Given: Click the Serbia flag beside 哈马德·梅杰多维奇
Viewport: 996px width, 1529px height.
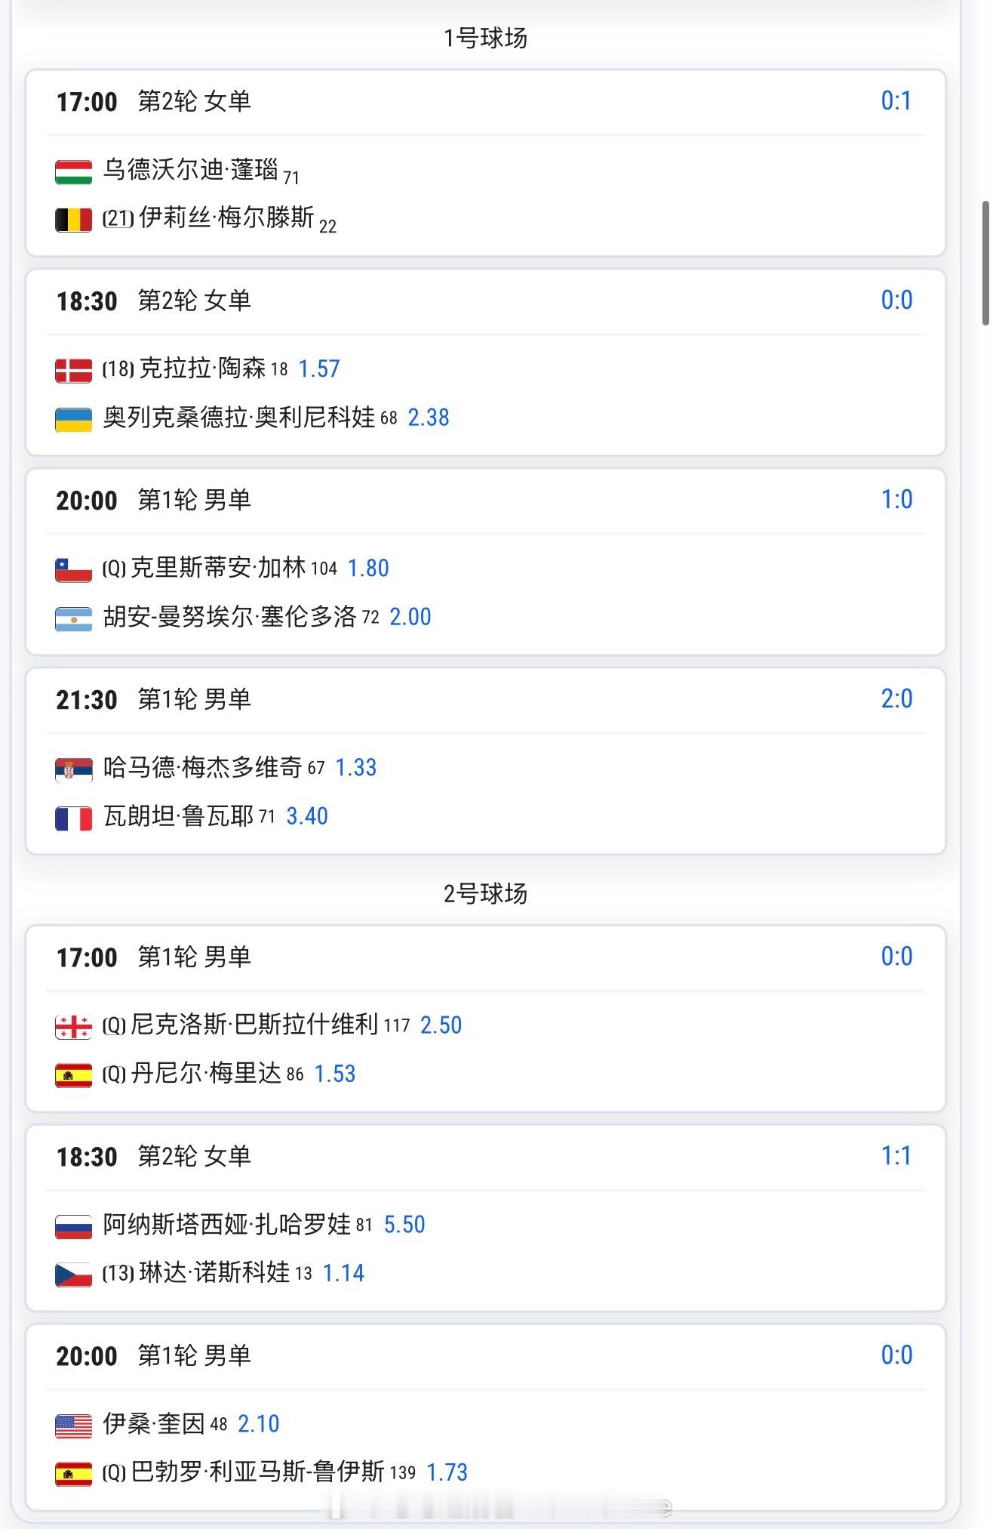Looking at the screenshot, I should [x=73, y=769].
